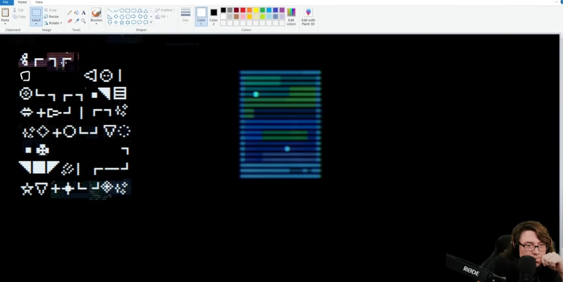Choose the Rectangle shape

(x=128, y=11)
